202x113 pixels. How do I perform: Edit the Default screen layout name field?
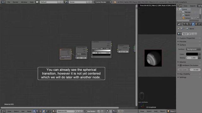pyautogui.click(x=49, y=2)
